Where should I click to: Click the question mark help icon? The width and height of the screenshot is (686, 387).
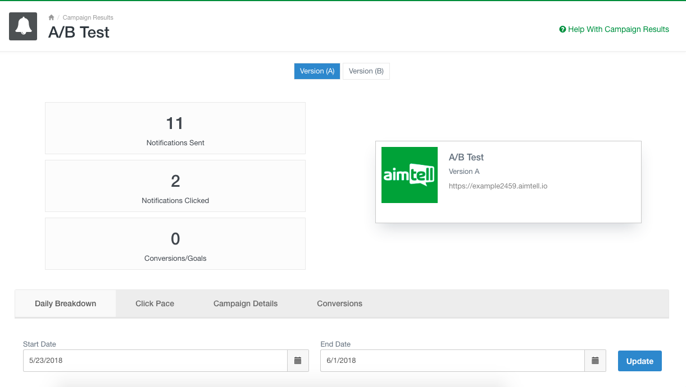click(x=562, y=29)
